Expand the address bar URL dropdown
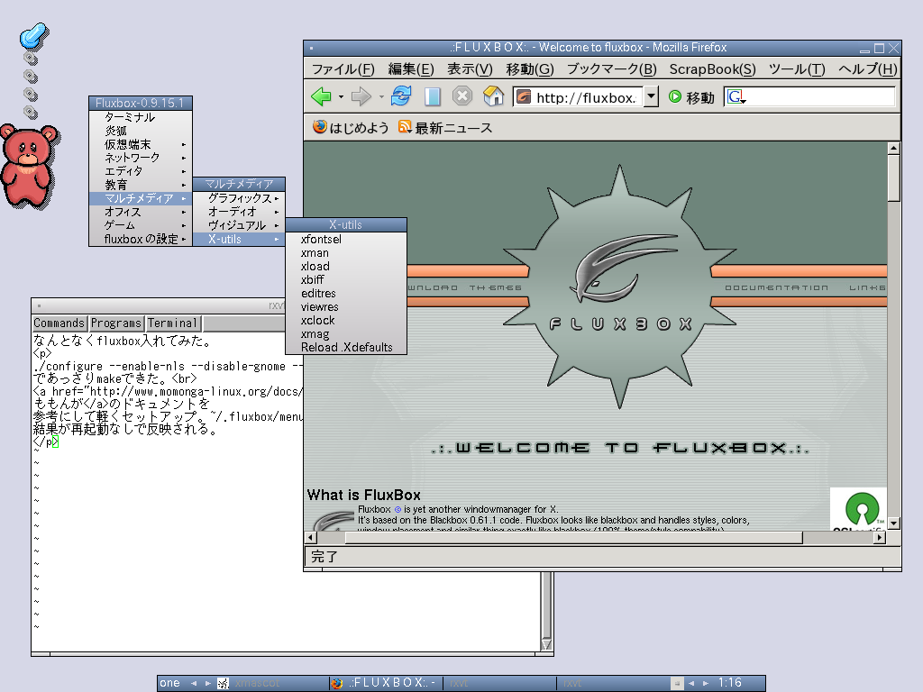Screen dimensions: 923x692 (x=651, y=96)
